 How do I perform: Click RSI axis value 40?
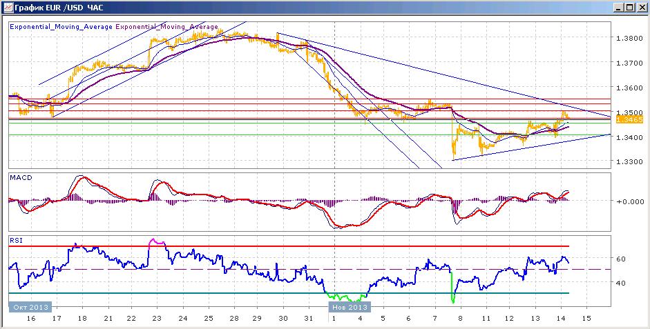click(621, 283)
